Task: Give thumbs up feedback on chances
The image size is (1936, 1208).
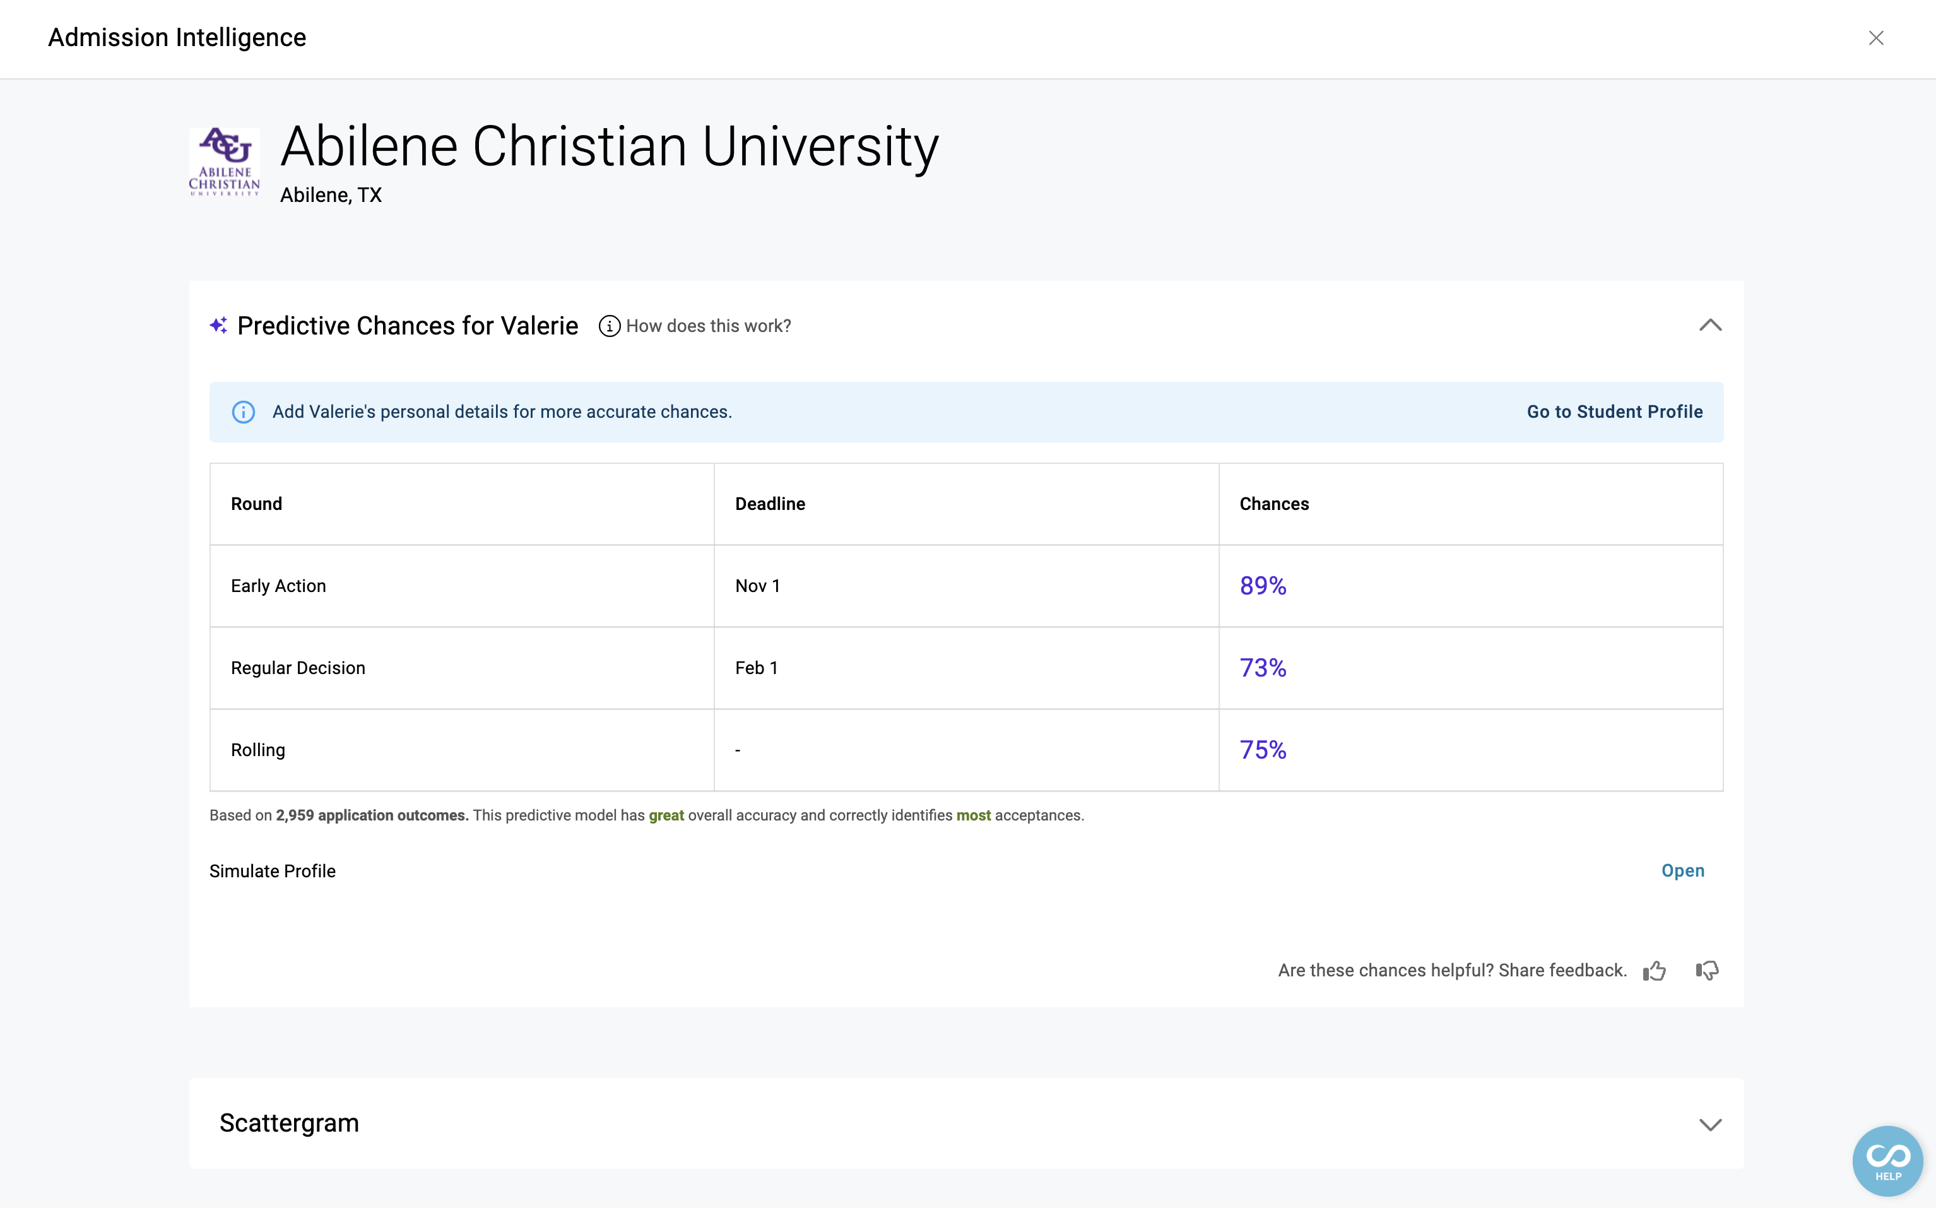Action: coord(1654,971)
